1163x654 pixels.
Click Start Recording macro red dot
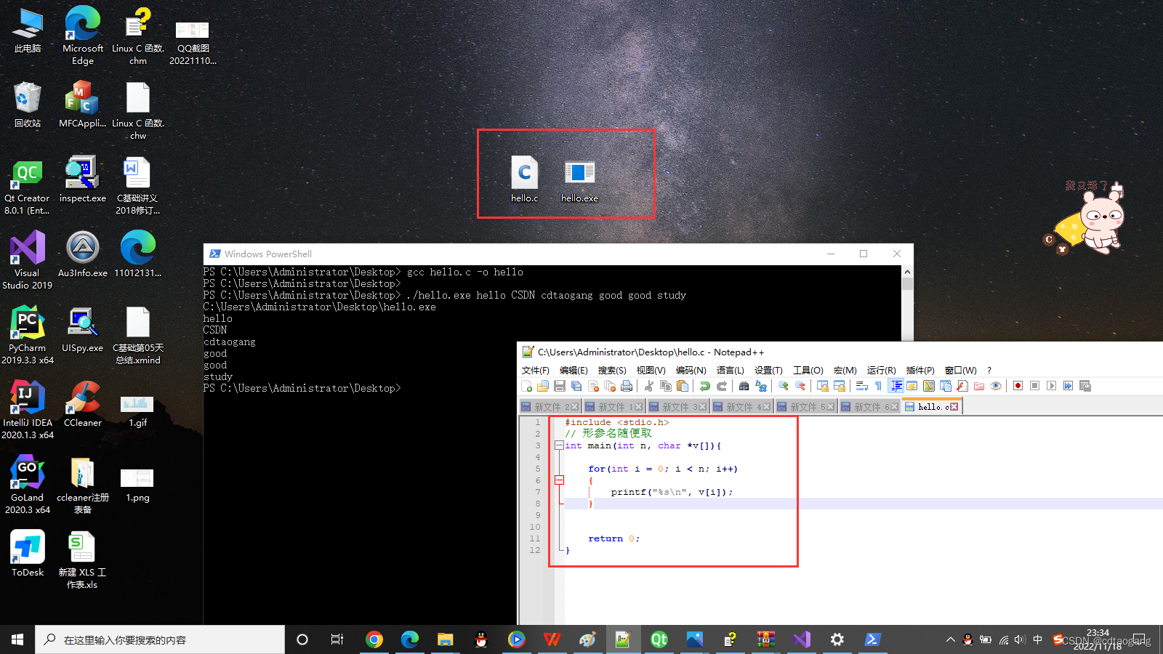click(x=1018, y=386)
